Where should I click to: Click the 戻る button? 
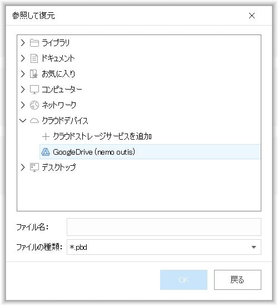click(x=237, y=280)
